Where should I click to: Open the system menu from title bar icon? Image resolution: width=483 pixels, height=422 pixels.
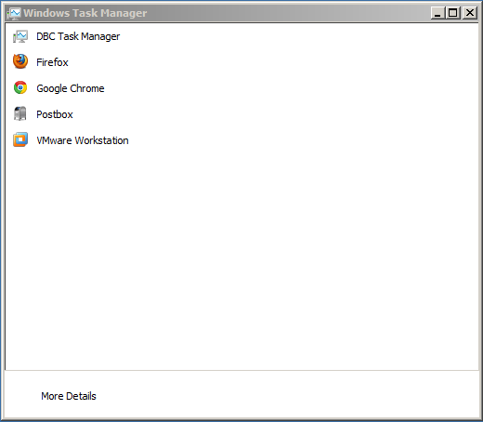click(x=14, y=13)
